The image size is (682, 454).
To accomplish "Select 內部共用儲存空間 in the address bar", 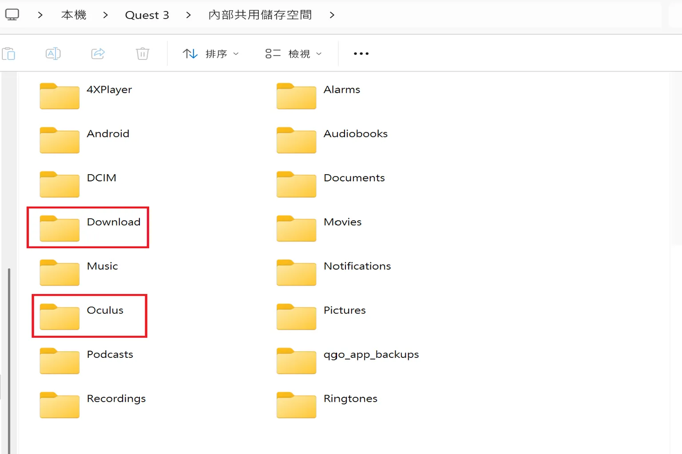I will 260,14.
